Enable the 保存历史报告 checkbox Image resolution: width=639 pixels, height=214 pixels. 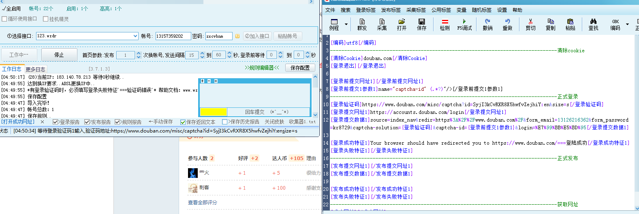pyautogui.click(x=224, y=122)
